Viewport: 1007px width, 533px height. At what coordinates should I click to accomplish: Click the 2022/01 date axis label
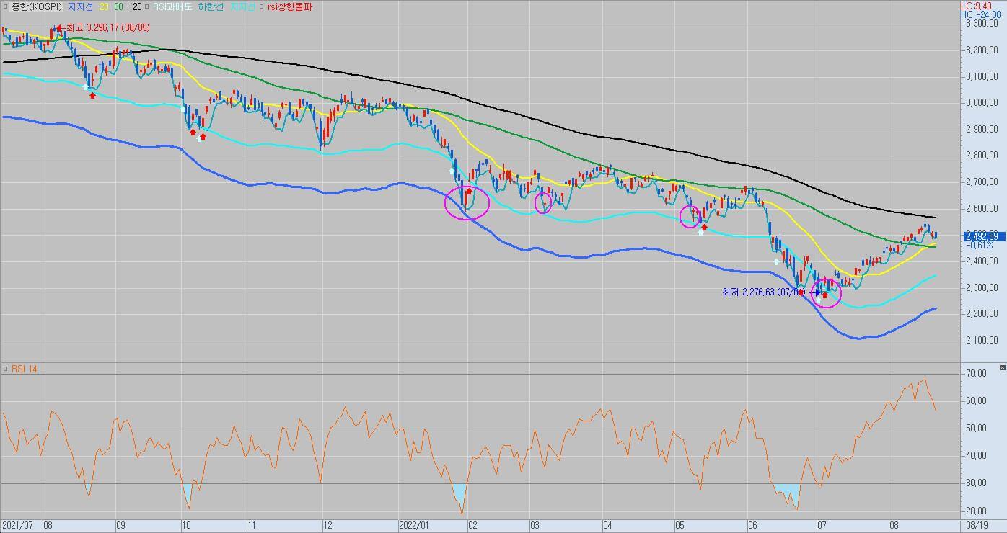pyautogui.click(x=414, y=526)
